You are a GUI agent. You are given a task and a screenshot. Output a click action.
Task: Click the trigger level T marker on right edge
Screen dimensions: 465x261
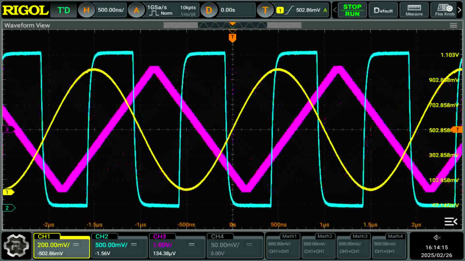457,129
